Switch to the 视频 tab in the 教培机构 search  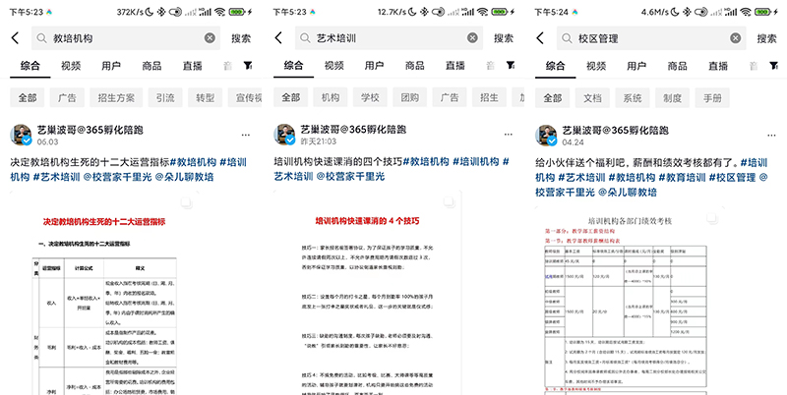(x=71, y=66)
